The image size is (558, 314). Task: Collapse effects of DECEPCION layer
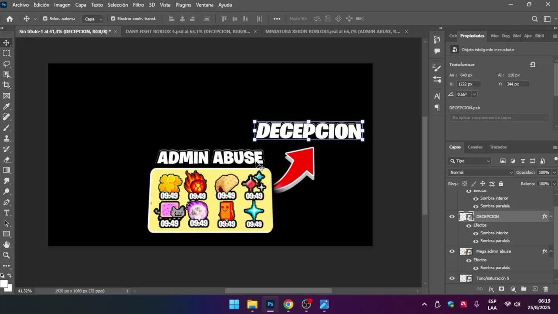tap(551, 216)
